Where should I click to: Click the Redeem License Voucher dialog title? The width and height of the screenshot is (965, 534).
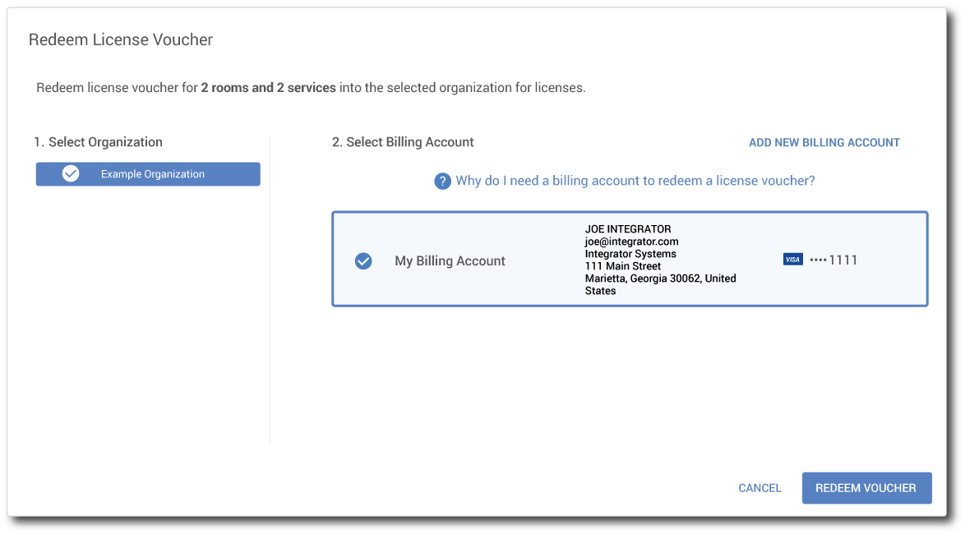pos(121,39)
